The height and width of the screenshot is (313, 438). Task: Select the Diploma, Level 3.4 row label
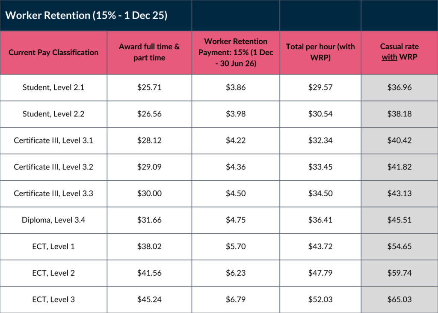[x=53, y=220]
